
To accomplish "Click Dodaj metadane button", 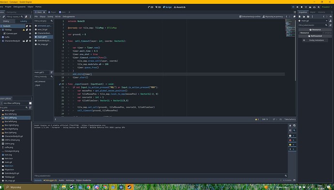I will pos(315,40).
